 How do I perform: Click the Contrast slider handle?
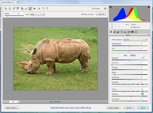(x=124, y=84)
